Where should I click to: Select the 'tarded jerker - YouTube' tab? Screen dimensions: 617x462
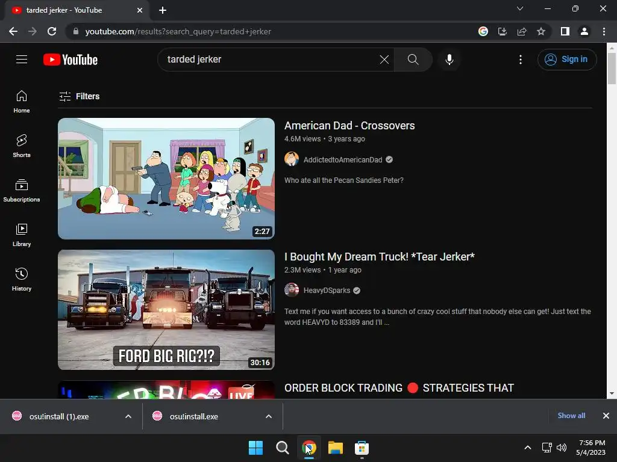click(x=77, y=10)
